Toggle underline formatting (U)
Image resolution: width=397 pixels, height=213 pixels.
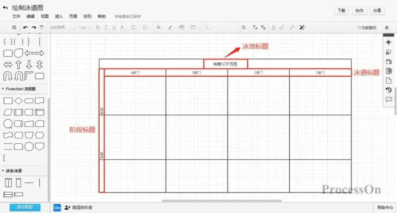114,27
